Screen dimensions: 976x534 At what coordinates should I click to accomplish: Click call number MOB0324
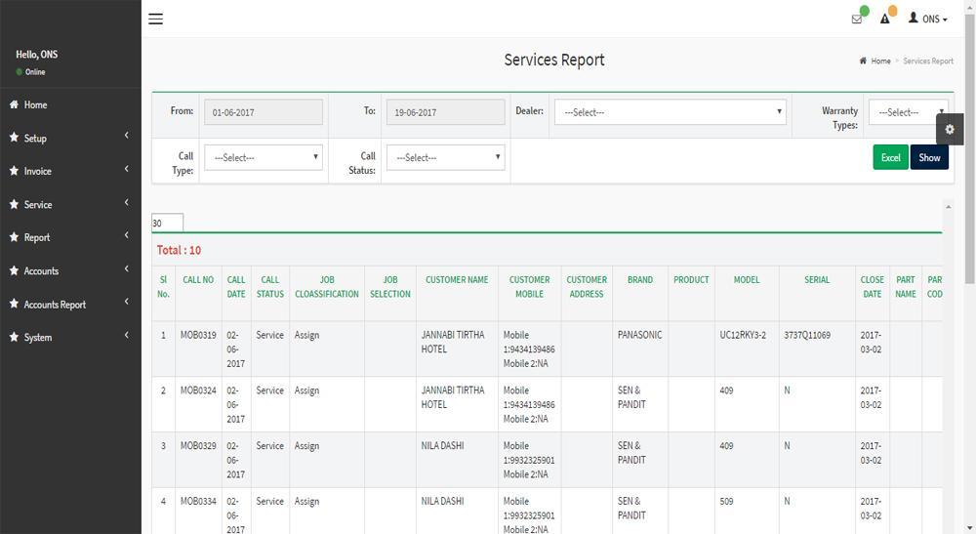(x=198, y=390)
